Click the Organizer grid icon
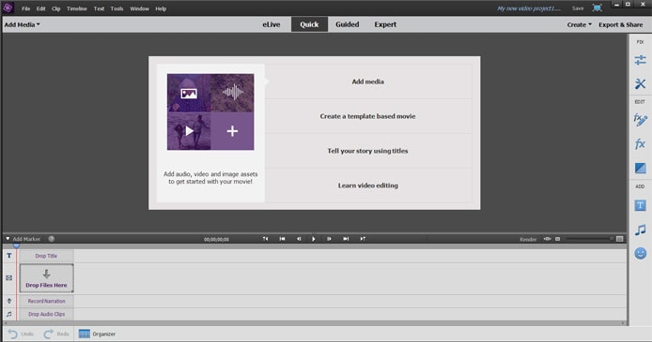 [85, 334]
